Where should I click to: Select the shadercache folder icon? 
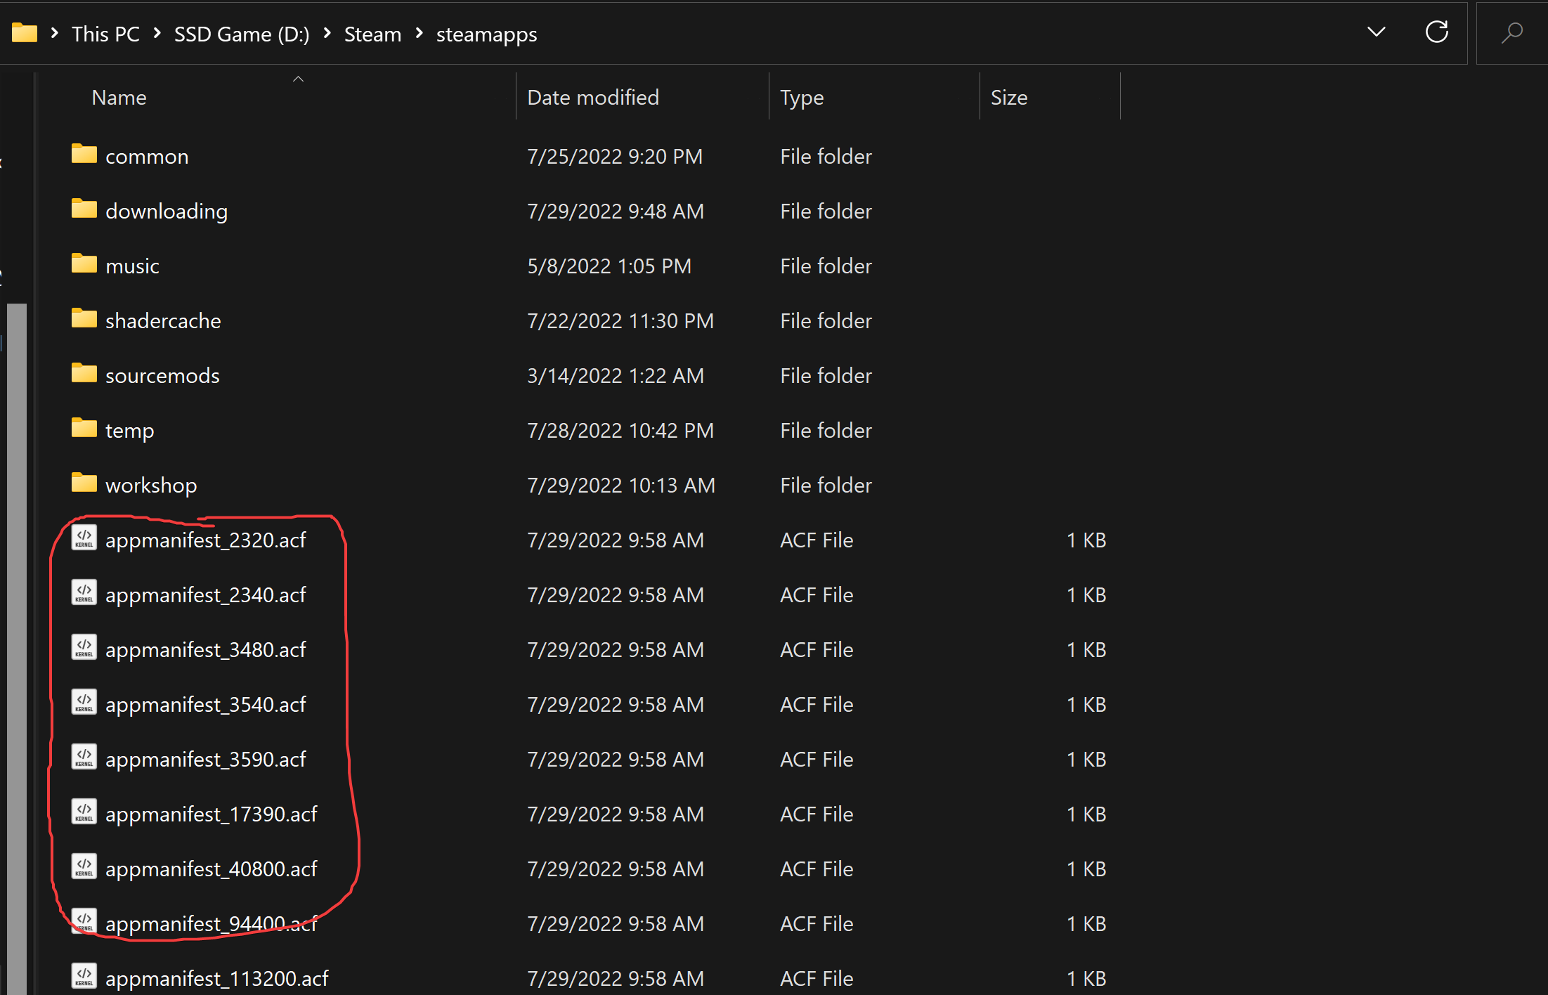click(84, 319)
